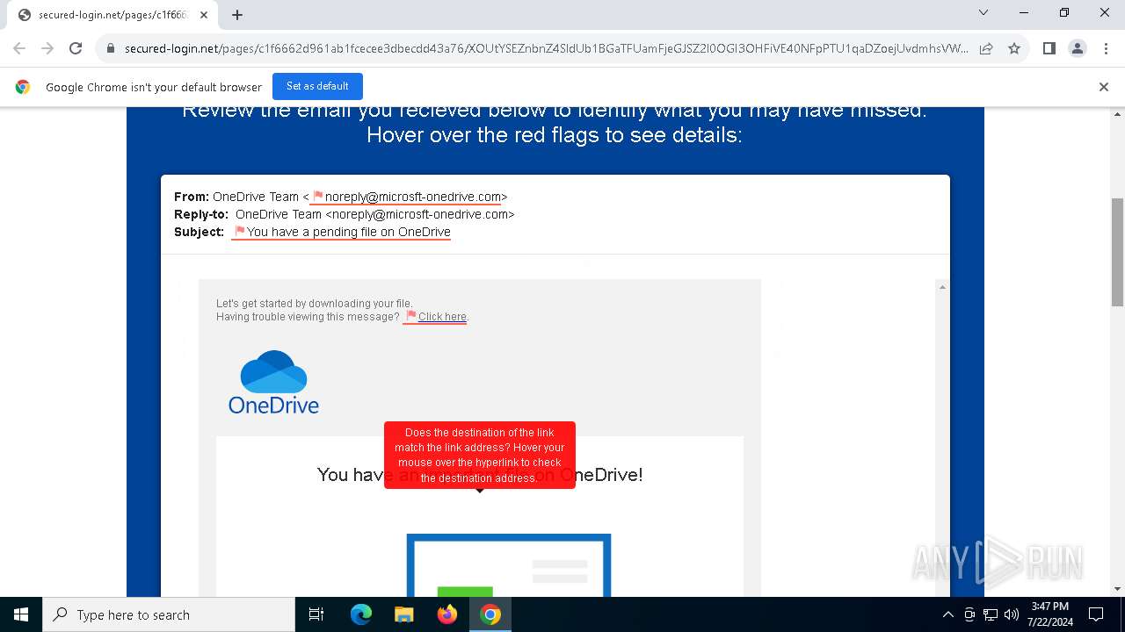Select the secured-login.net browser tab
This screenshot has height=632, width=1125.
pos(112,15)
